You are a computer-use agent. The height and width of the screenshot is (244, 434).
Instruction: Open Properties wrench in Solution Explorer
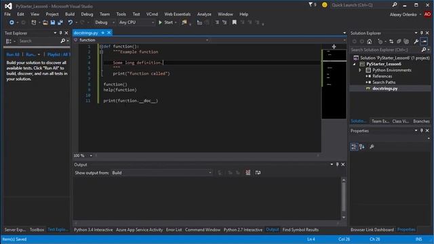pyautogui.click(x=416, y=41)
